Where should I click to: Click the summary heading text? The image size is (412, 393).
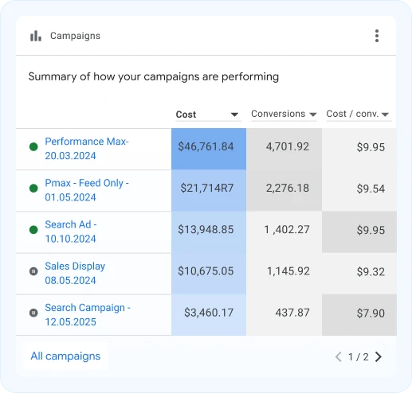tap(154, 77)
